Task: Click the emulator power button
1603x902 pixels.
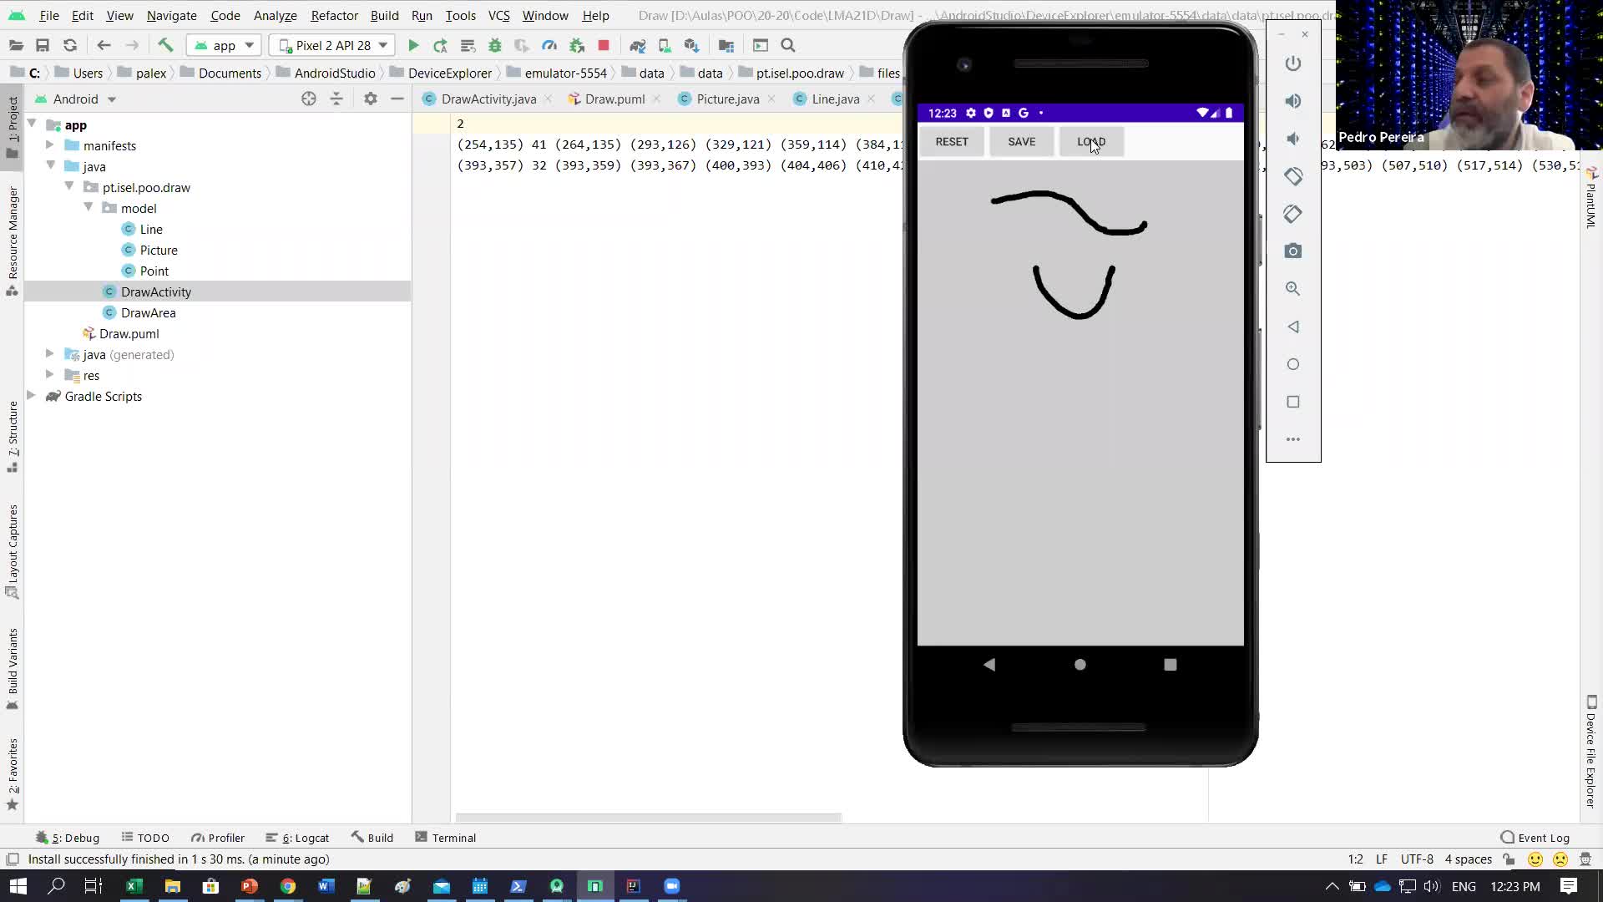Action: 1293,63
